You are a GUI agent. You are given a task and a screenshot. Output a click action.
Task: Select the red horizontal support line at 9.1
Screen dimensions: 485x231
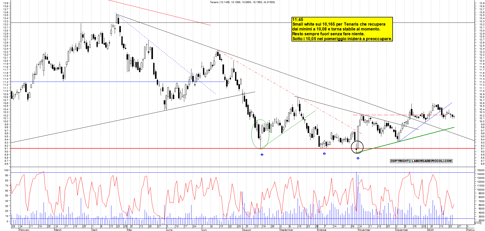242,148
